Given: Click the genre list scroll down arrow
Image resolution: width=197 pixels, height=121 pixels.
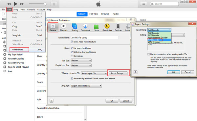Looking at the screenshot, I should coord(85,120).
